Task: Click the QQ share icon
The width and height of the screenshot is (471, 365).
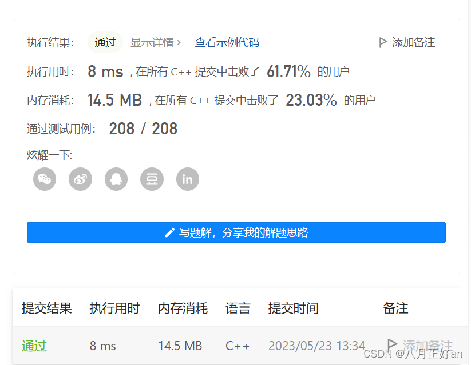Action: tap(116, 179)
